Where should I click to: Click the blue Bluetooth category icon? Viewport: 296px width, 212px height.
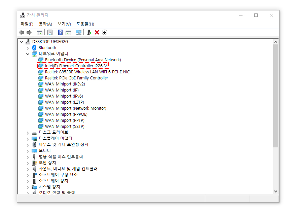[x=34, y=48]
